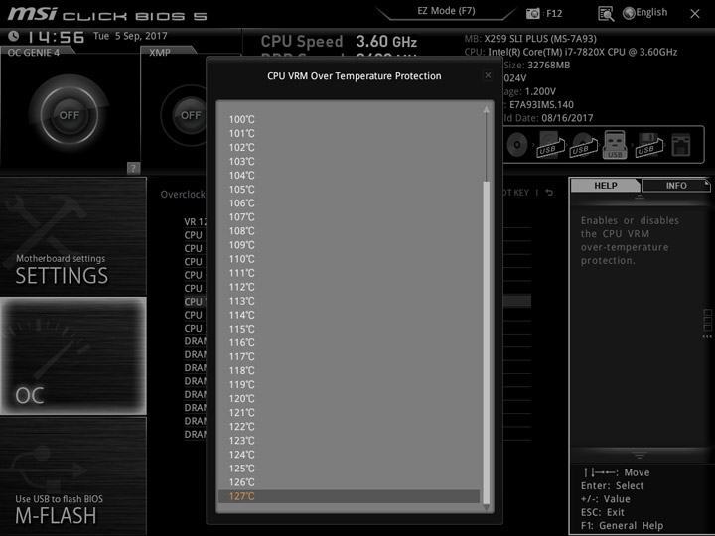The height and width of the screenshot is (536, 715).
Task: Click the clock icon beside 14:56
Action: (14, 36)
